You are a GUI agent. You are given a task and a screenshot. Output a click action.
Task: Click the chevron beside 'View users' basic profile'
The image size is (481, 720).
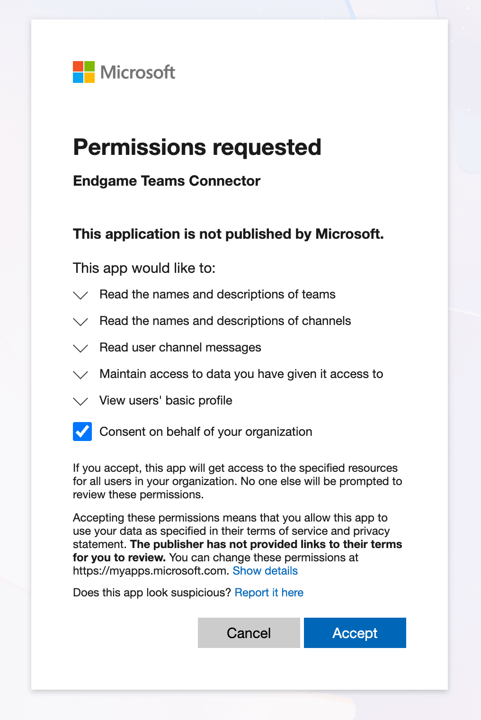coord(80,402)
